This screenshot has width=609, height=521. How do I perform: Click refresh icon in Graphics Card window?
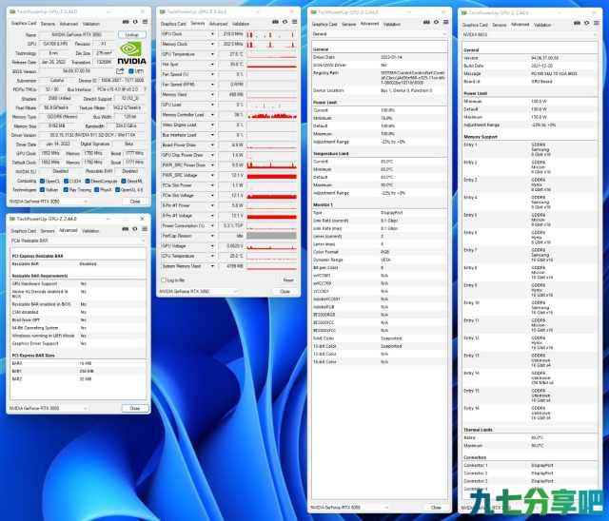point(135,22)
